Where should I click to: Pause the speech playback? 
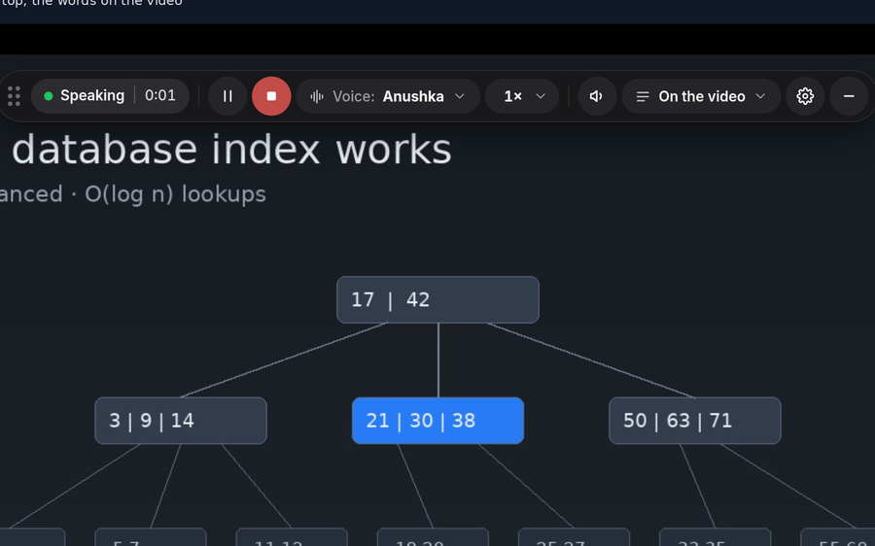[x=227, y=96]
